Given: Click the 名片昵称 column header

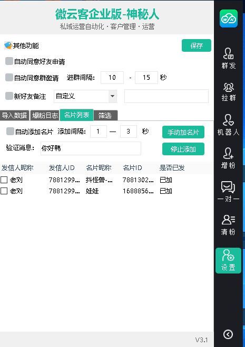Looking at the screenshot, I should [99, 168].
